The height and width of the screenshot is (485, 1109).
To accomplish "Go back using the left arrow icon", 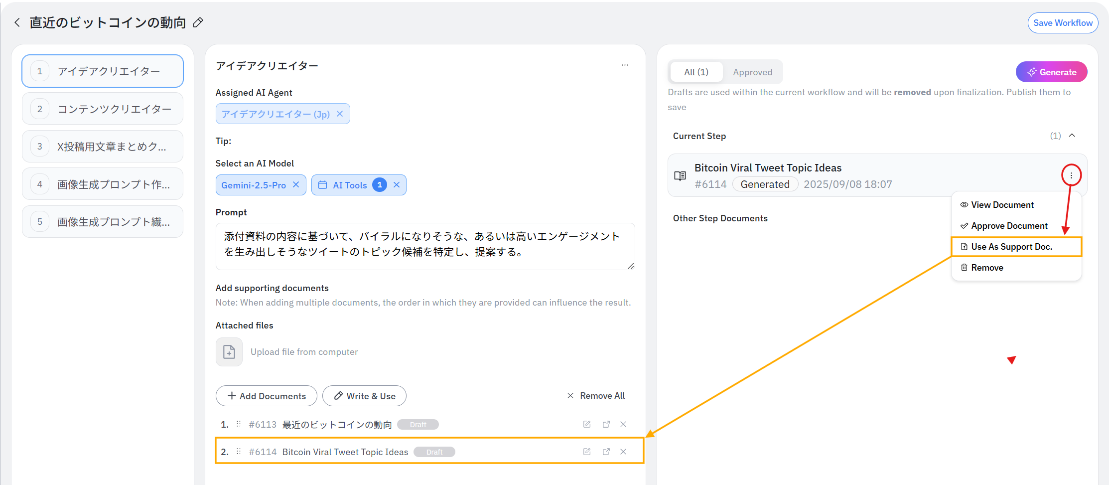I will tap(17, 22).
